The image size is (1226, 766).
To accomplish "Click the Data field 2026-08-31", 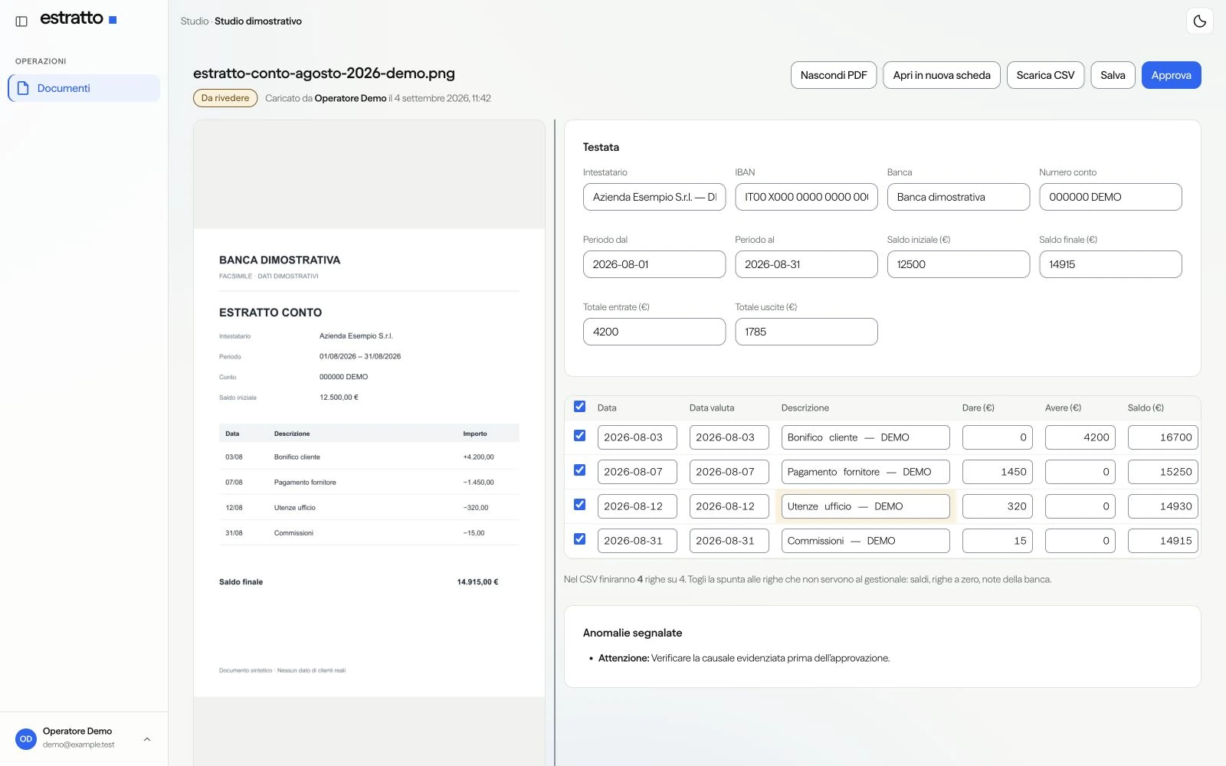I will coord(638,541).
